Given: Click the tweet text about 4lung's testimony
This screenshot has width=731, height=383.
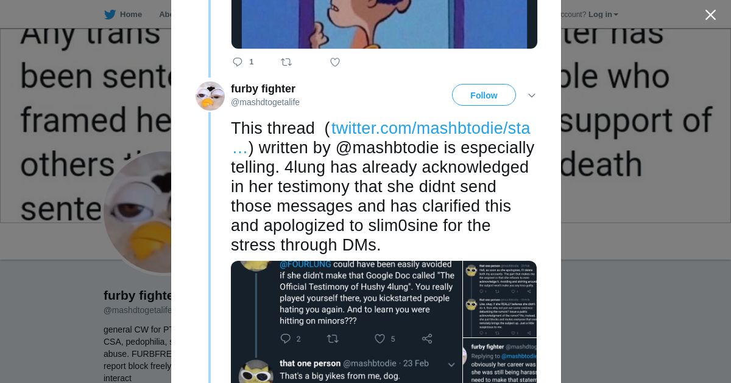Looking at the screenshot, I should 383,196.
